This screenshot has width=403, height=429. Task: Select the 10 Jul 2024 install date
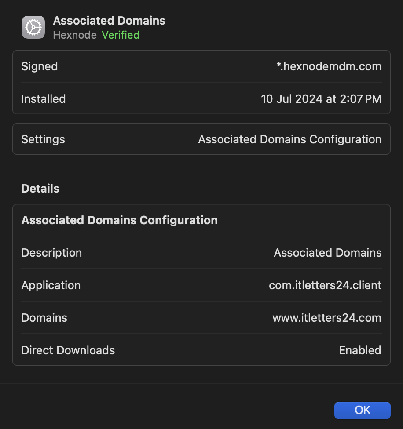click(321, 99)
